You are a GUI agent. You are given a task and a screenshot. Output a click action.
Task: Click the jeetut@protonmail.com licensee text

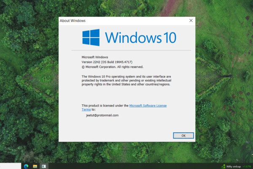coord(102,115)
